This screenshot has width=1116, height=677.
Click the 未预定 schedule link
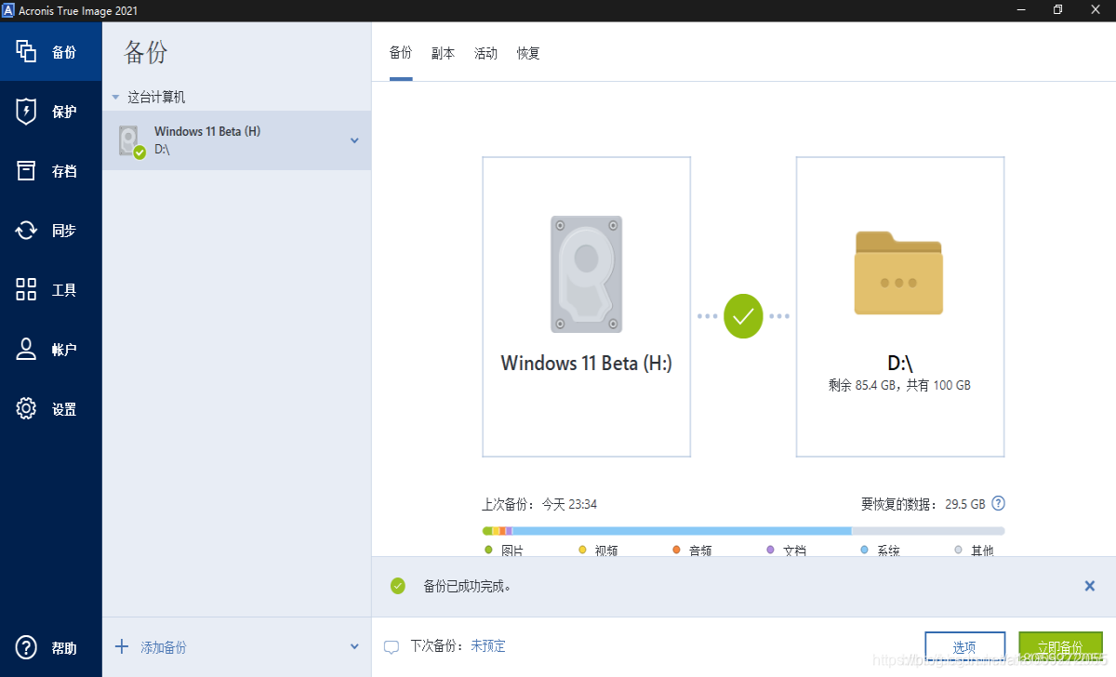point(488,646)
